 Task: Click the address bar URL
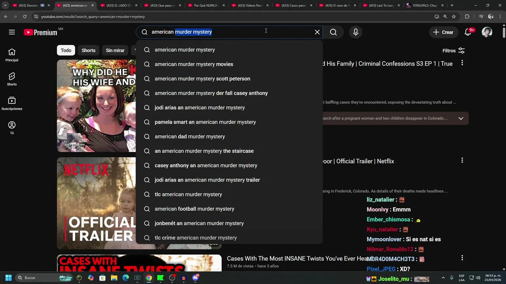[93, 17]
